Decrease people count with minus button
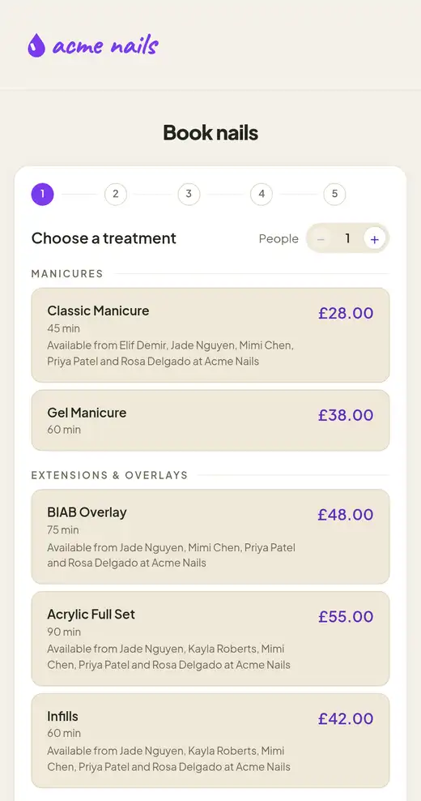The height and width of the screenshot is (801, 421). coord(321,239)
